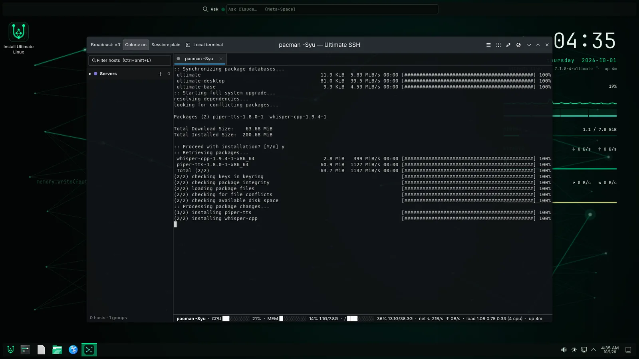
Task: Open the taskbar clock showing 4:35 AM
Action: pyautogui.click(x=610, y=350)
